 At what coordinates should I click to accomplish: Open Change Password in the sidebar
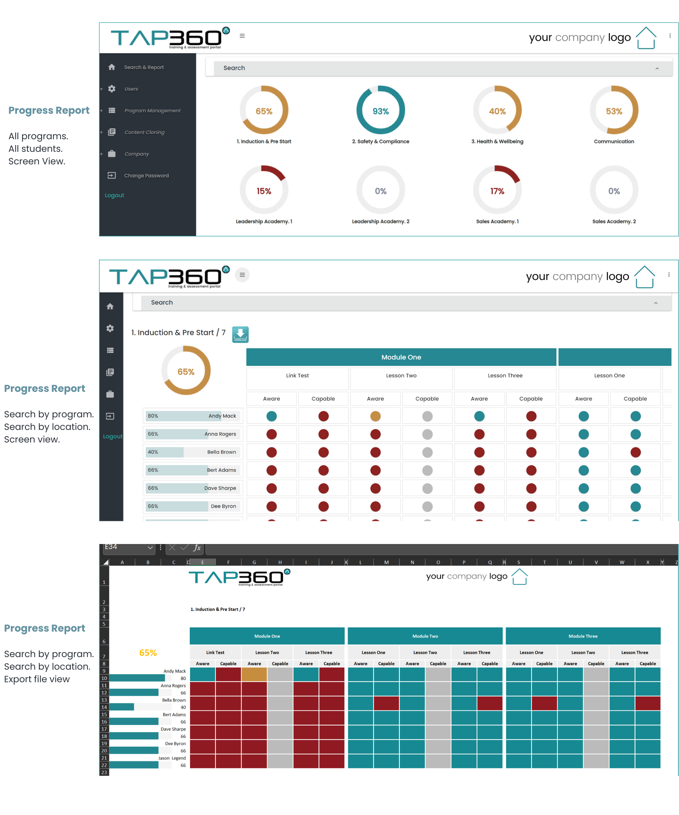tap(146, 176)
